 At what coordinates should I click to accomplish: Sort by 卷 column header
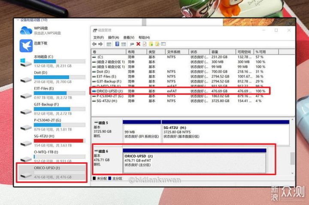coord(109,52)
